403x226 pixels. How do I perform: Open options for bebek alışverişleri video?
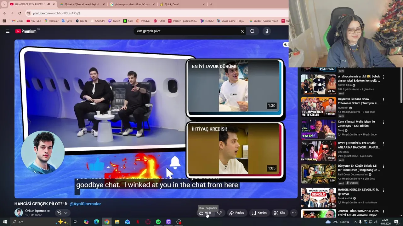(383, 77)
